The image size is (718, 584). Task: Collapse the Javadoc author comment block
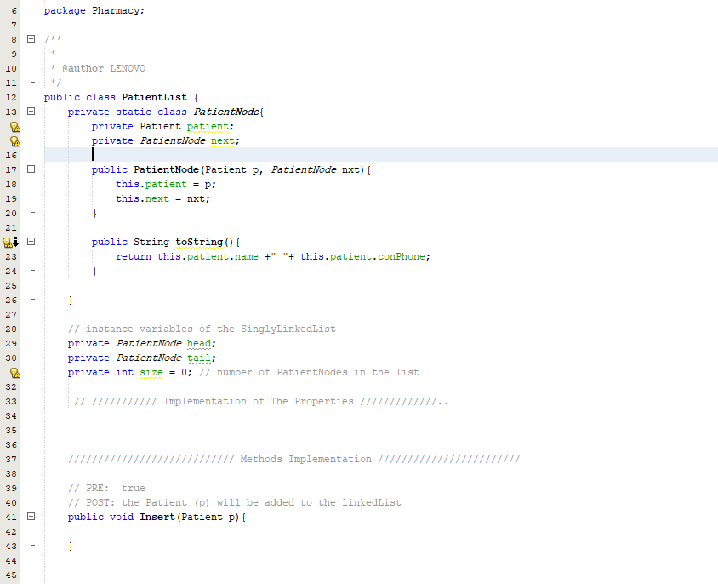pyautogui.click(x=31, y=38)
